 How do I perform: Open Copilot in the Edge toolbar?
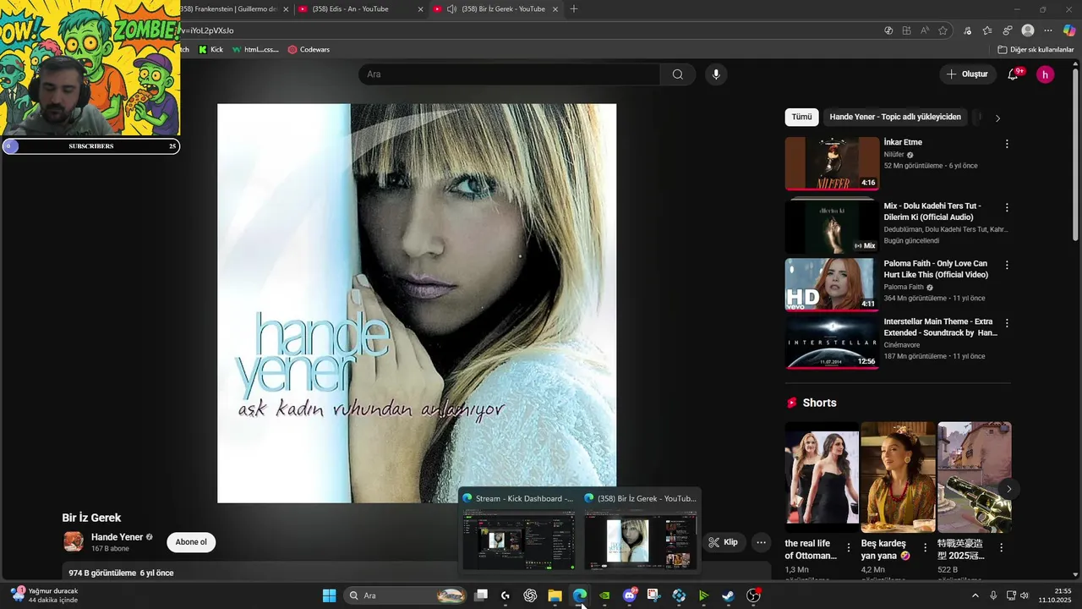click(1068, 30)
